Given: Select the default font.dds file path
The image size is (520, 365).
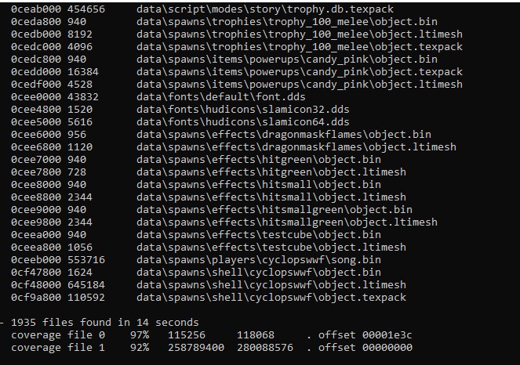Looking at the screenshot, I should click(x=220, y=97).
